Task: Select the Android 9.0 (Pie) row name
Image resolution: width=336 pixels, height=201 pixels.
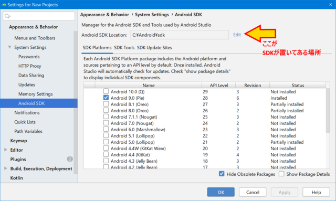Action: (x=127, y=98)
